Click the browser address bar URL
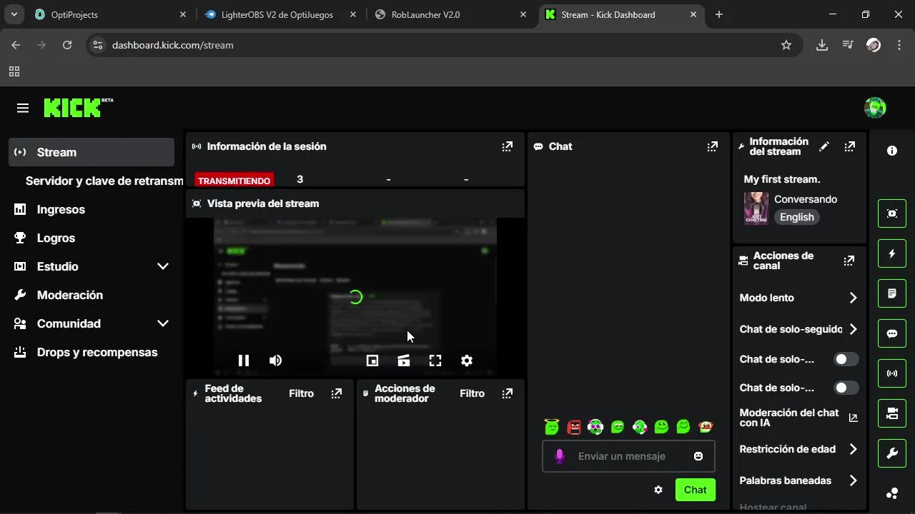Screen dimensions: 915x514 [173, 45]
